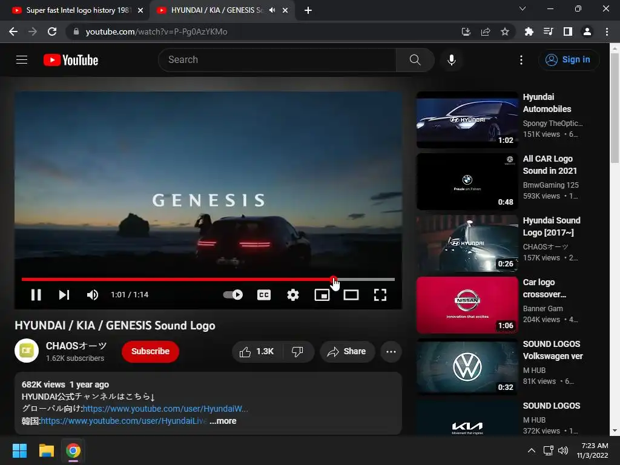620x465 pixels.
Task: Install app icon in address bar
Action: click(x=466, y=31)
